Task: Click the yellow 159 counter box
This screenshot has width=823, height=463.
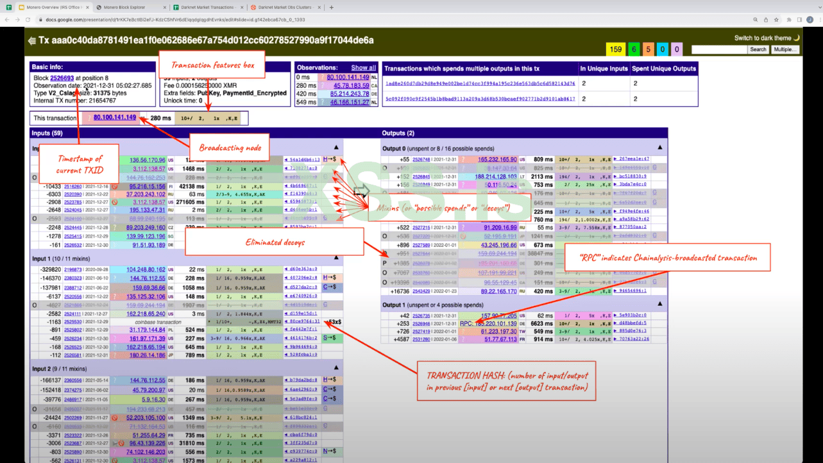Action: [616, 49]
